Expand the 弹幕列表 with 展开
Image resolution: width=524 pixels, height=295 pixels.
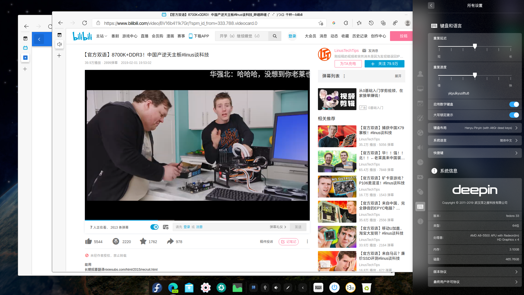pos(398,76)
